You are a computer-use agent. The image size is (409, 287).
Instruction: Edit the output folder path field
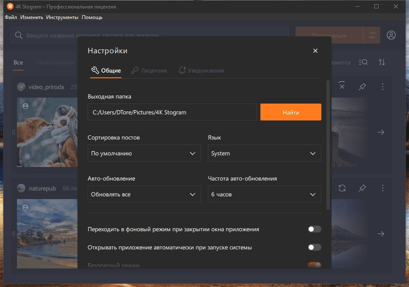point(172,112)
